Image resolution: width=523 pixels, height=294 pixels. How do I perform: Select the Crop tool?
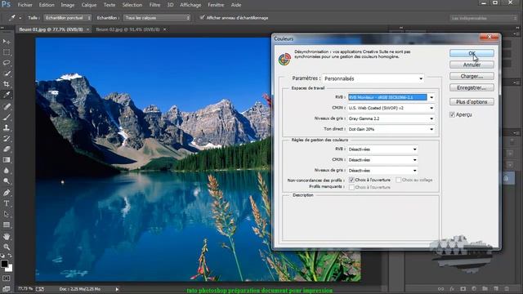coord(7,84)
